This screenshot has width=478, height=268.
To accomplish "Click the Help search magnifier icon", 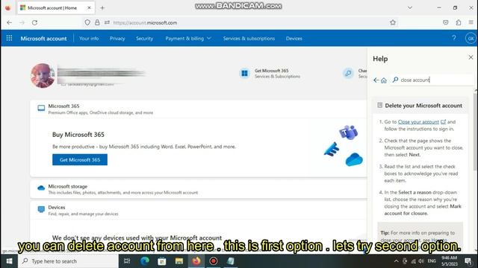I will 395,80.
